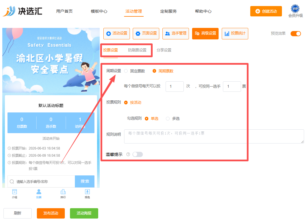
Task: Open 帮助中心 in top navigation
Action: click(203, 11)
